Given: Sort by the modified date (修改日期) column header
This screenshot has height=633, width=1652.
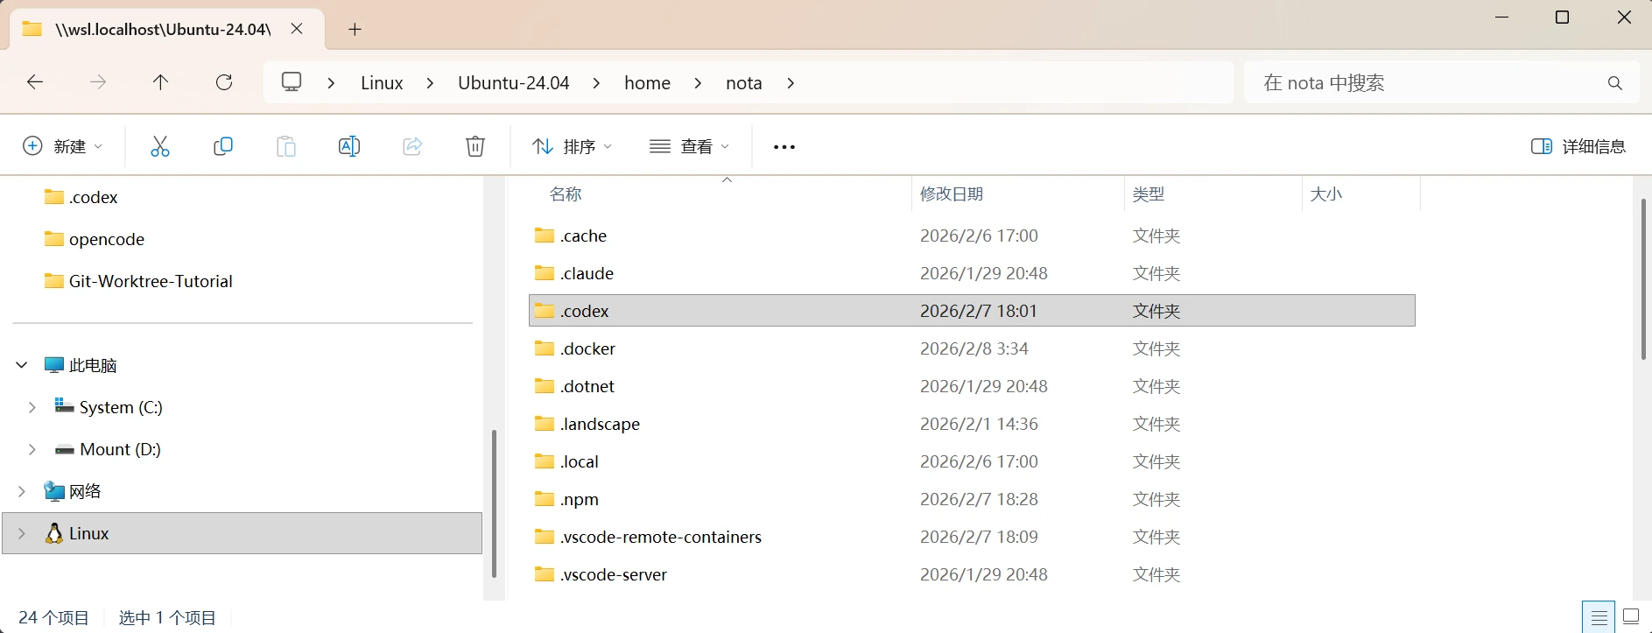Looking at the screenshot, I should point(952,194).
